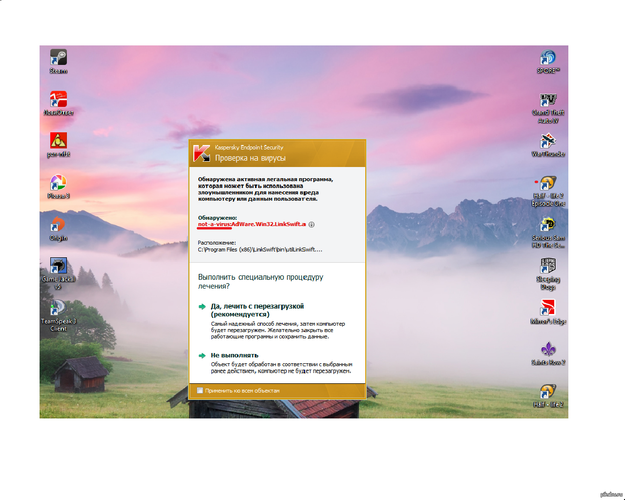Click the "Kaspersky Endpoint Security" header text
The height and width of the screenshot is (500, 625).
point(249,147)
